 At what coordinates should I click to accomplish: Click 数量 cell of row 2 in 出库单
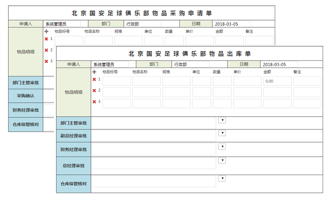[222, 92]
